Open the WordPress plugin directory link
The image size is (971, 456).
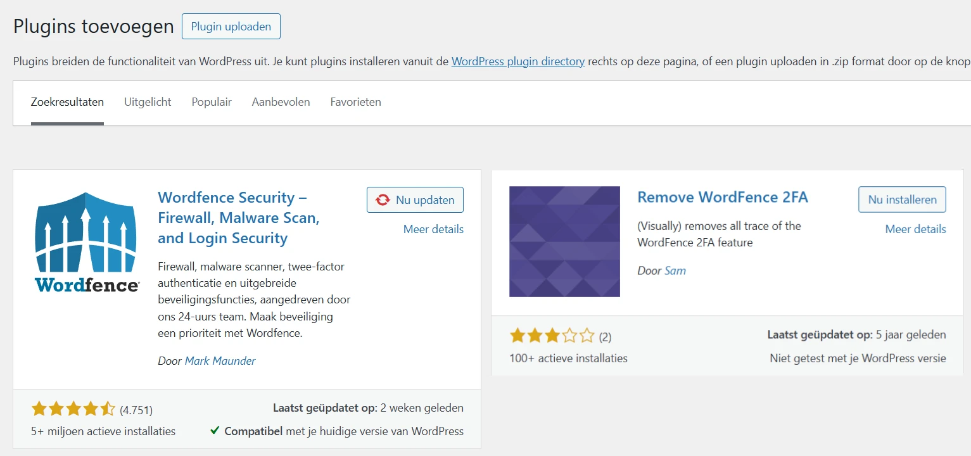click(517, 61)
